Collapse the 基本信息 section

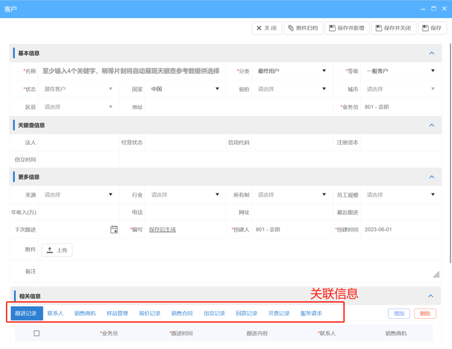(x=431, y=53)
